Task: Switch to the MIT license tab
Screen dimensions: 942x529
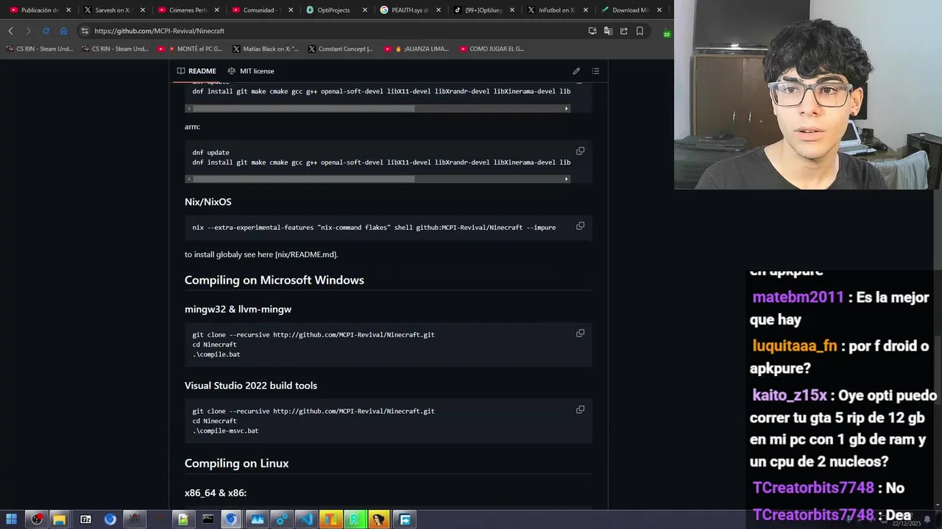Action: coord(250,71)
